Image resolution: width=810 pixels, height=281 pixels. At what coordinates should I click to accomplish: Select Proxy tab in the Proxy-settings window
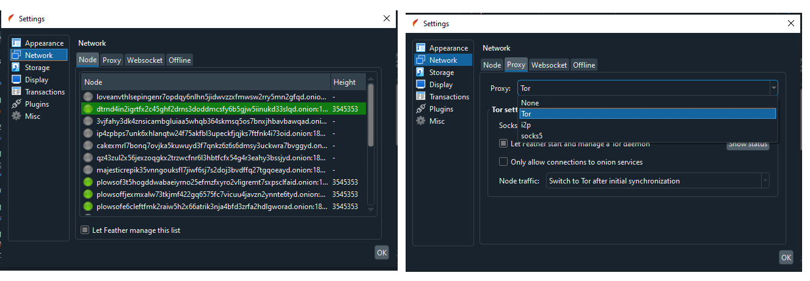[x=516, y=65]
